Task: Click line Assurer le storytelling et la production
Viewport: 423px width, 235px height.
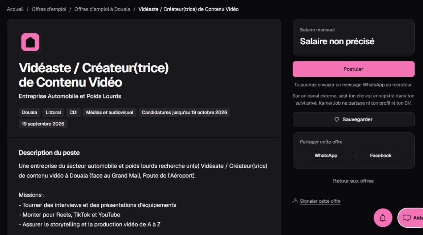Action: 90,224
